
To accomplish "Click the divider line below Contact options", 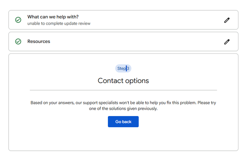I will pyautogui.click(x=123, y=90).
